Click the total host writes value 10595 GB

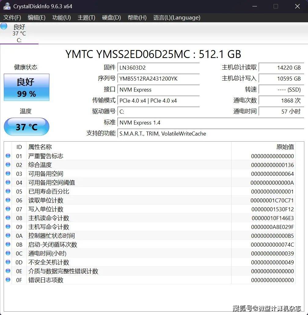tap(281, 78)
